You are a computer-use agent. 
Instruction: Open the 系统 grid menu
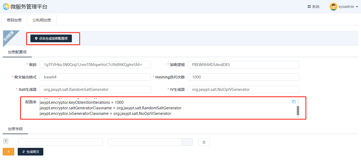(x=313, y=7)
